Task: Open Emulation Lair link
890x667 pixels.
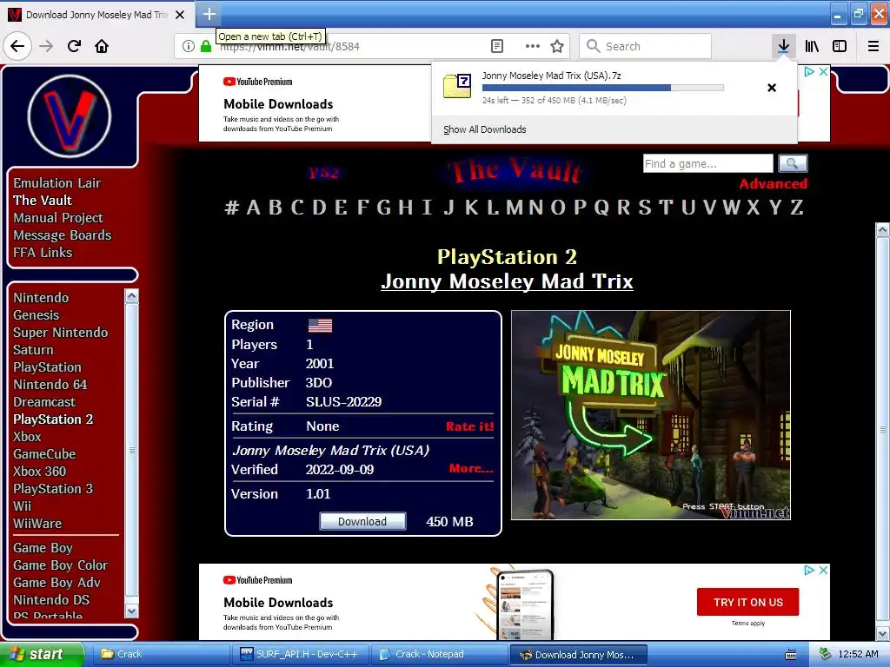Action: pyautogui.click(x=56, y=183)
